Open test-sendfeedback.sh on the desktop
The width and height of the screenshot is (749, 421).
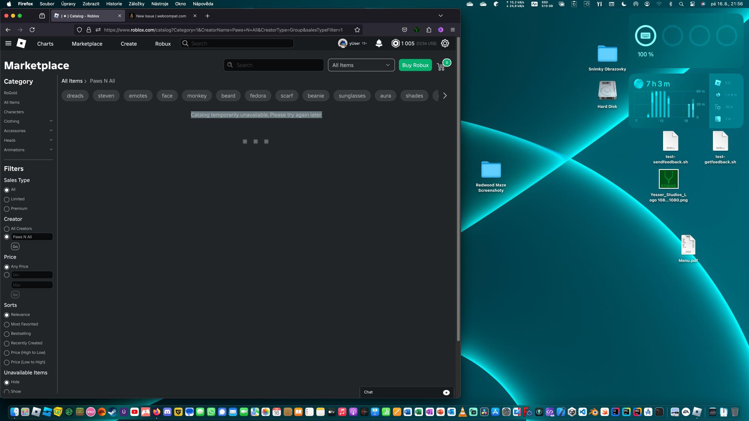[x=670, y=141]
